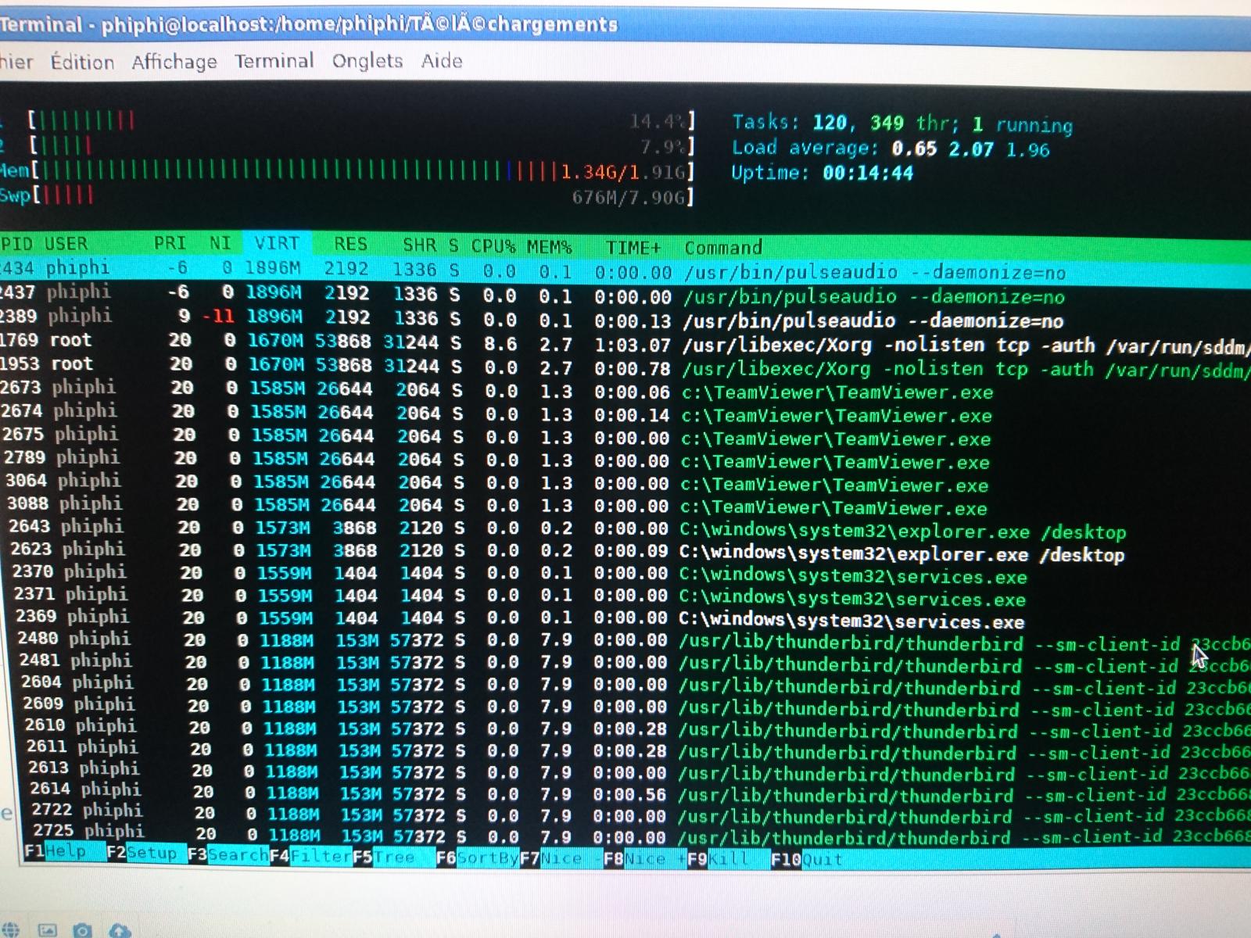The width and height of the screenshot is (1251, 938).
Task: Open the Affichage menu
Action: click(174, 62)
